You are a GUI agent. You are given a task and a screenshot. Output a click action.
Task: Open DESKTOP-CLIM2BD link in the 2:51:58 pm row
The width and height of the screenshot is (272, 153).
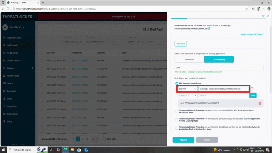(x=80, y=61)
